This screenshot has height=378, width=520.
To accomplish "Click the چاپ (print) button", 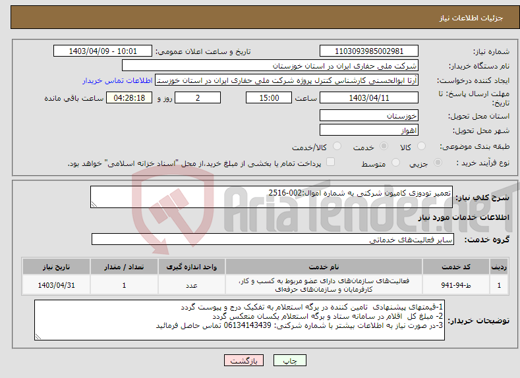I will (289, 360).
